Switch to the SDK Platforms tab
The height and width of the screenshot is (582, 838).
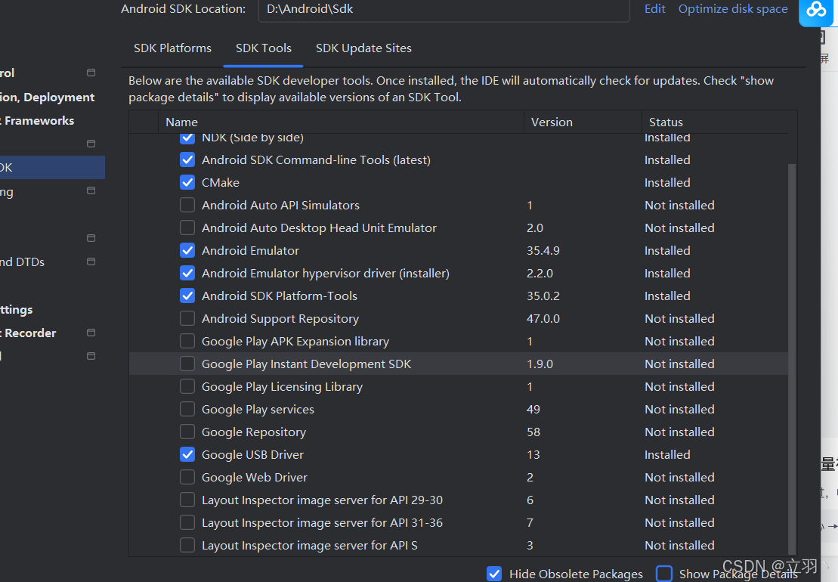tap(172, 48)
